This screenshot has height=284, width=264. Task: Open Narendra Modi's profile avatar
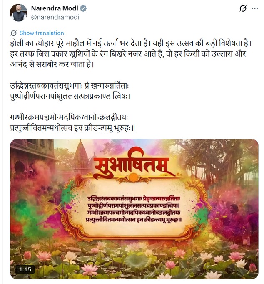(19, 13)
